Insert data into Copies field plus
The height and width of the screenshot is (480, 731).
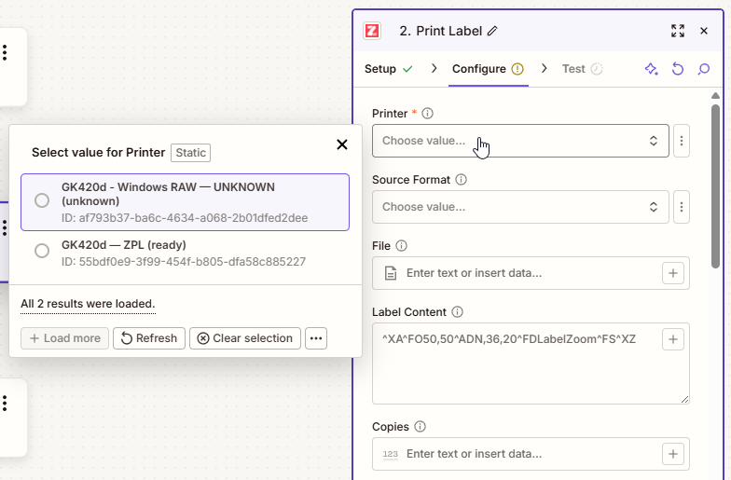pyautogui.click(x=673, y=454)
